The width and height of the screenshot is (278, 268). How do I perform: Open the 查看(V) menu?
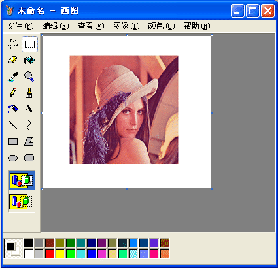[91, 26]
